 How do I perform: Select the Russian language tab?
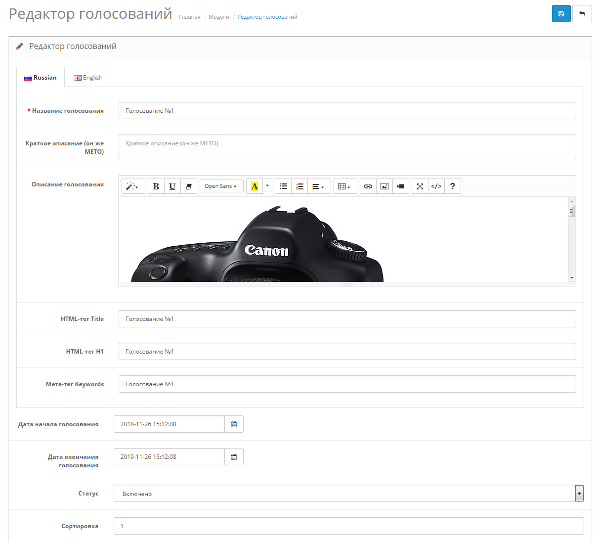[41, 78]
